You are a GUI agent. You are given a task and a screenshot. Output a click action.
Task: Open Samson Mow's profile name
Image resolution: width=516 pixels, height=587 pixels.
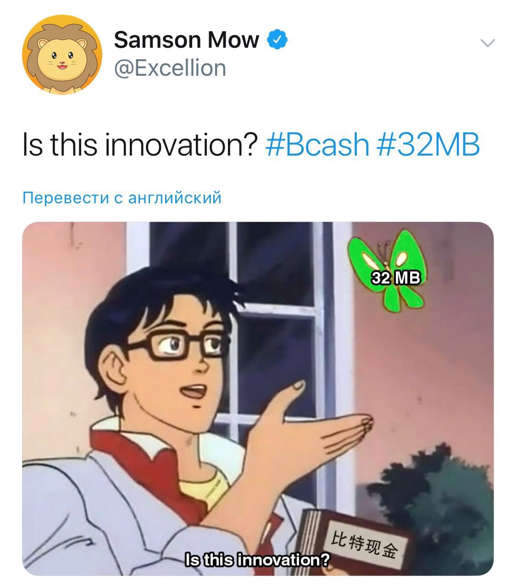click(186, 39)
